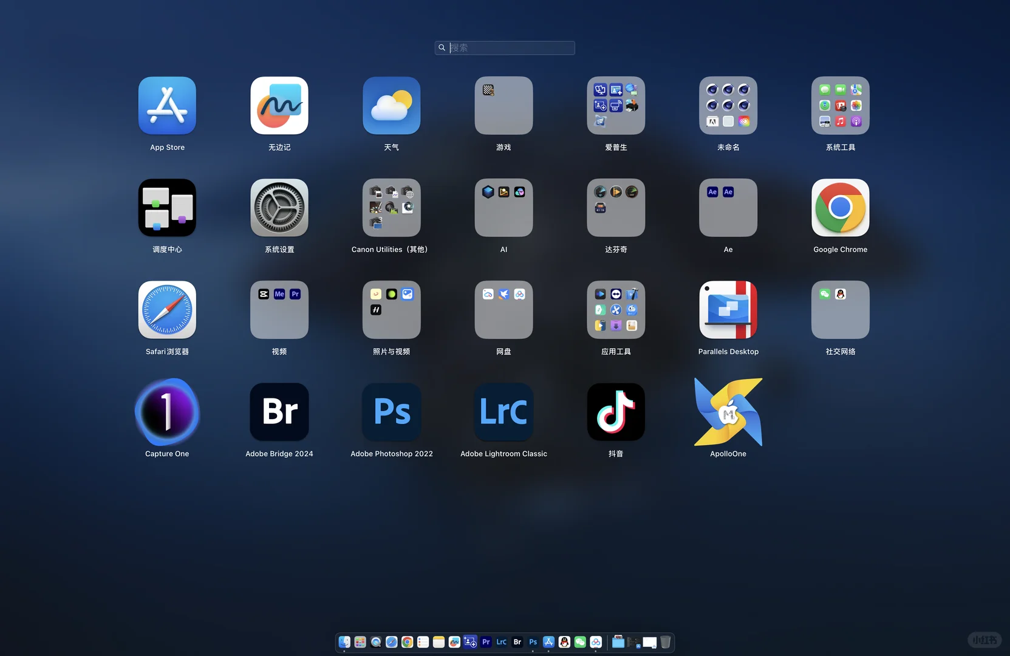Open 系统设置 System Settings
This screenshot has width=1010, height=656.
pyautogui.click(x=279, y=208)
